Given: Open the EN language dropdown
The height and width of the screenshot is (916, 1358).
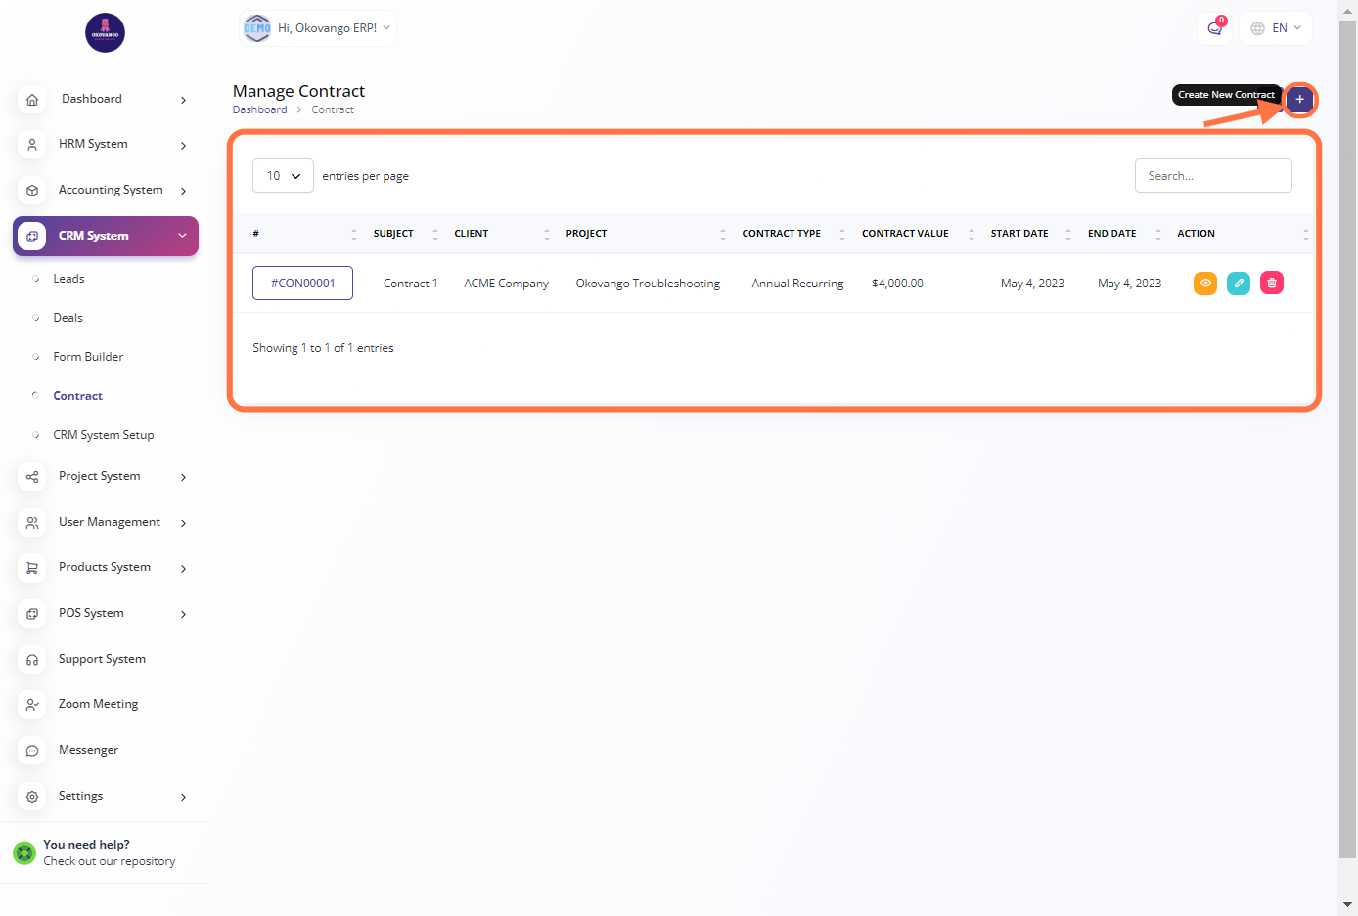Looking at the screenshot, I should (1277, 28).
